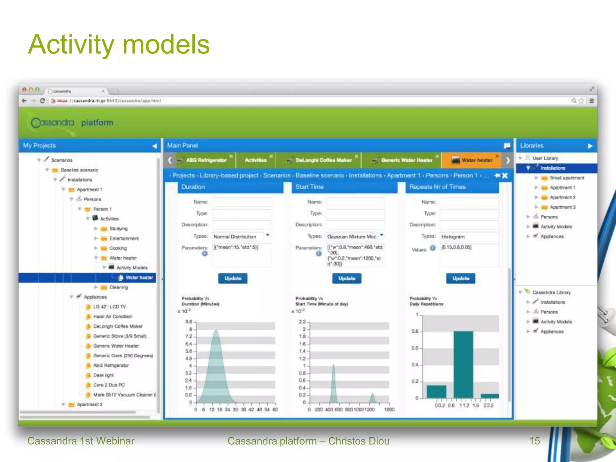
Task: Click the cassandra browser tab
Action: click(x=76, y=91)
